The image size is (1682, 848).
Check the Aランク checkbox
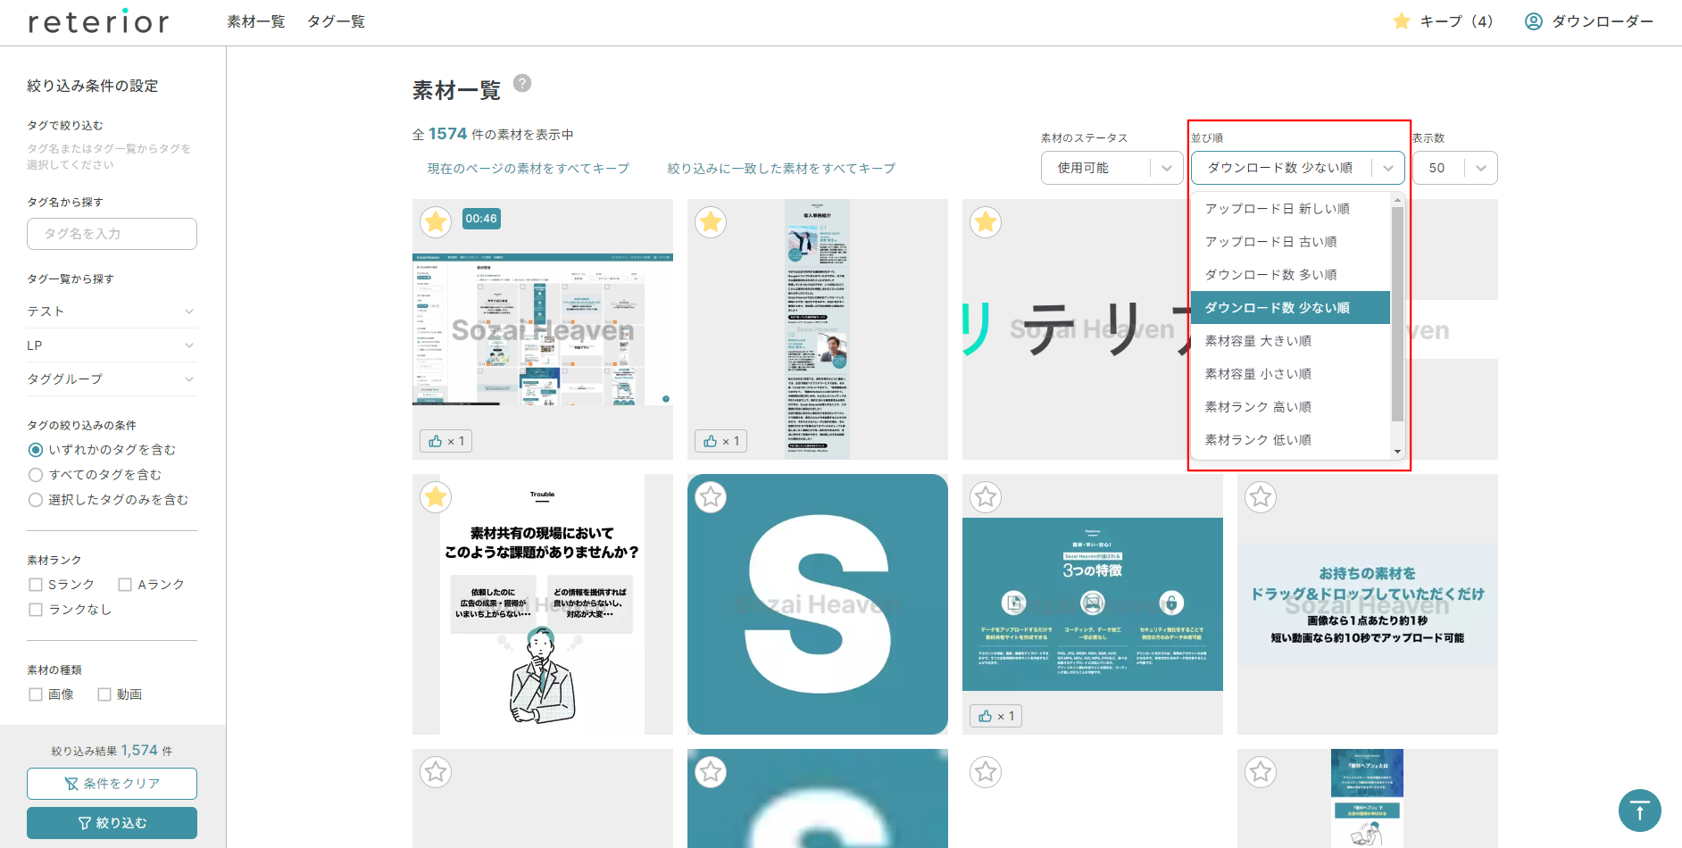click(125, 585)
